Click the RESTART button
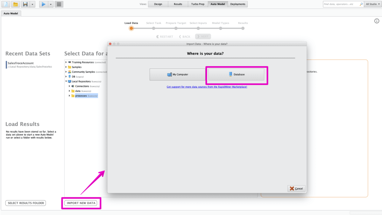The image size is (382, 215). point(165,37)
